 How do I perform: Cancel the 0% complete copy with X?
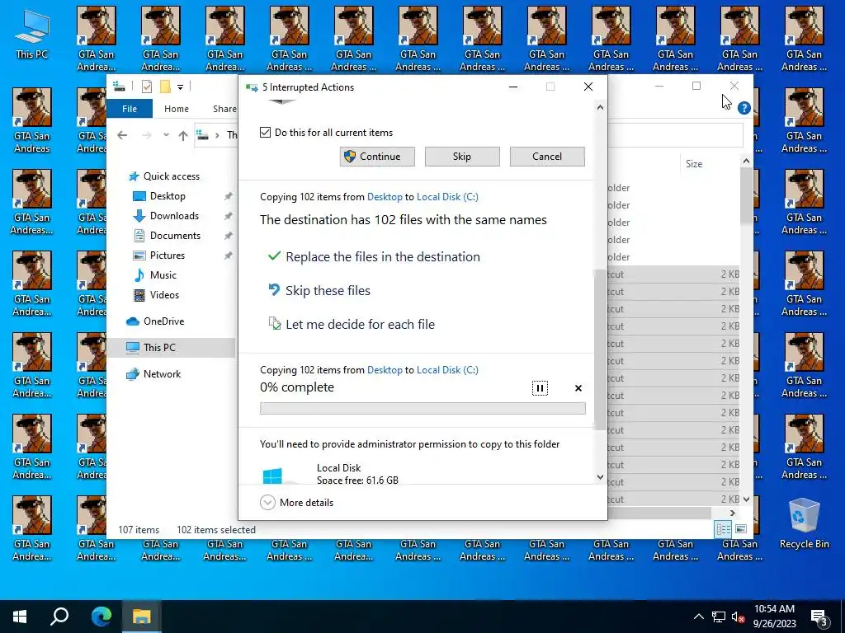578,388
